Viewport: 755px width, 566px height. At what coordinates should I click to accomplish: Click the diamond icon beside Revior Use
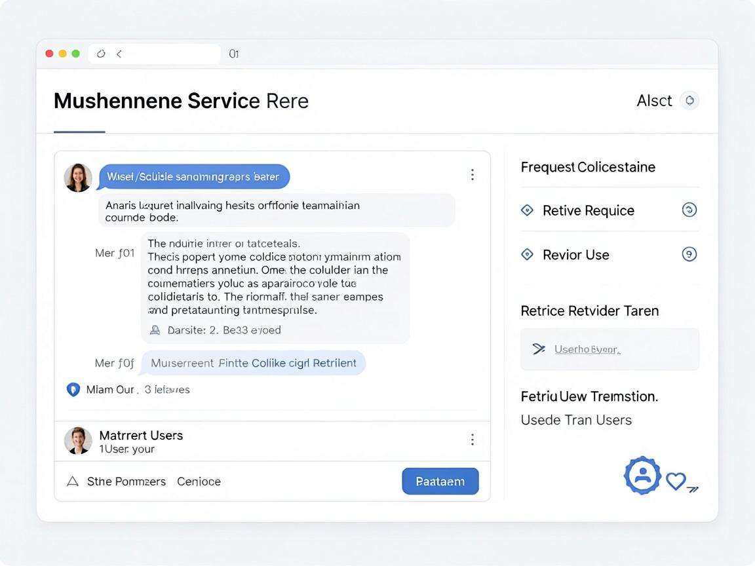pyautogui.click(x=527, y=255)
